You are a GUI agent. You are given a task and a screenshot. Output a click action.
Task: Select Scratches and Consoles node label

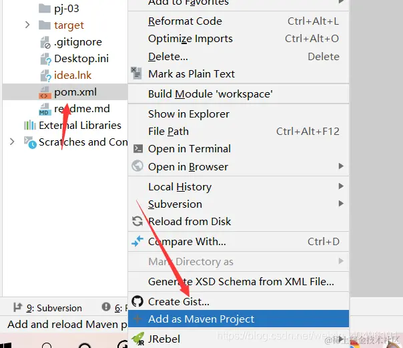[x=83, y=142]
